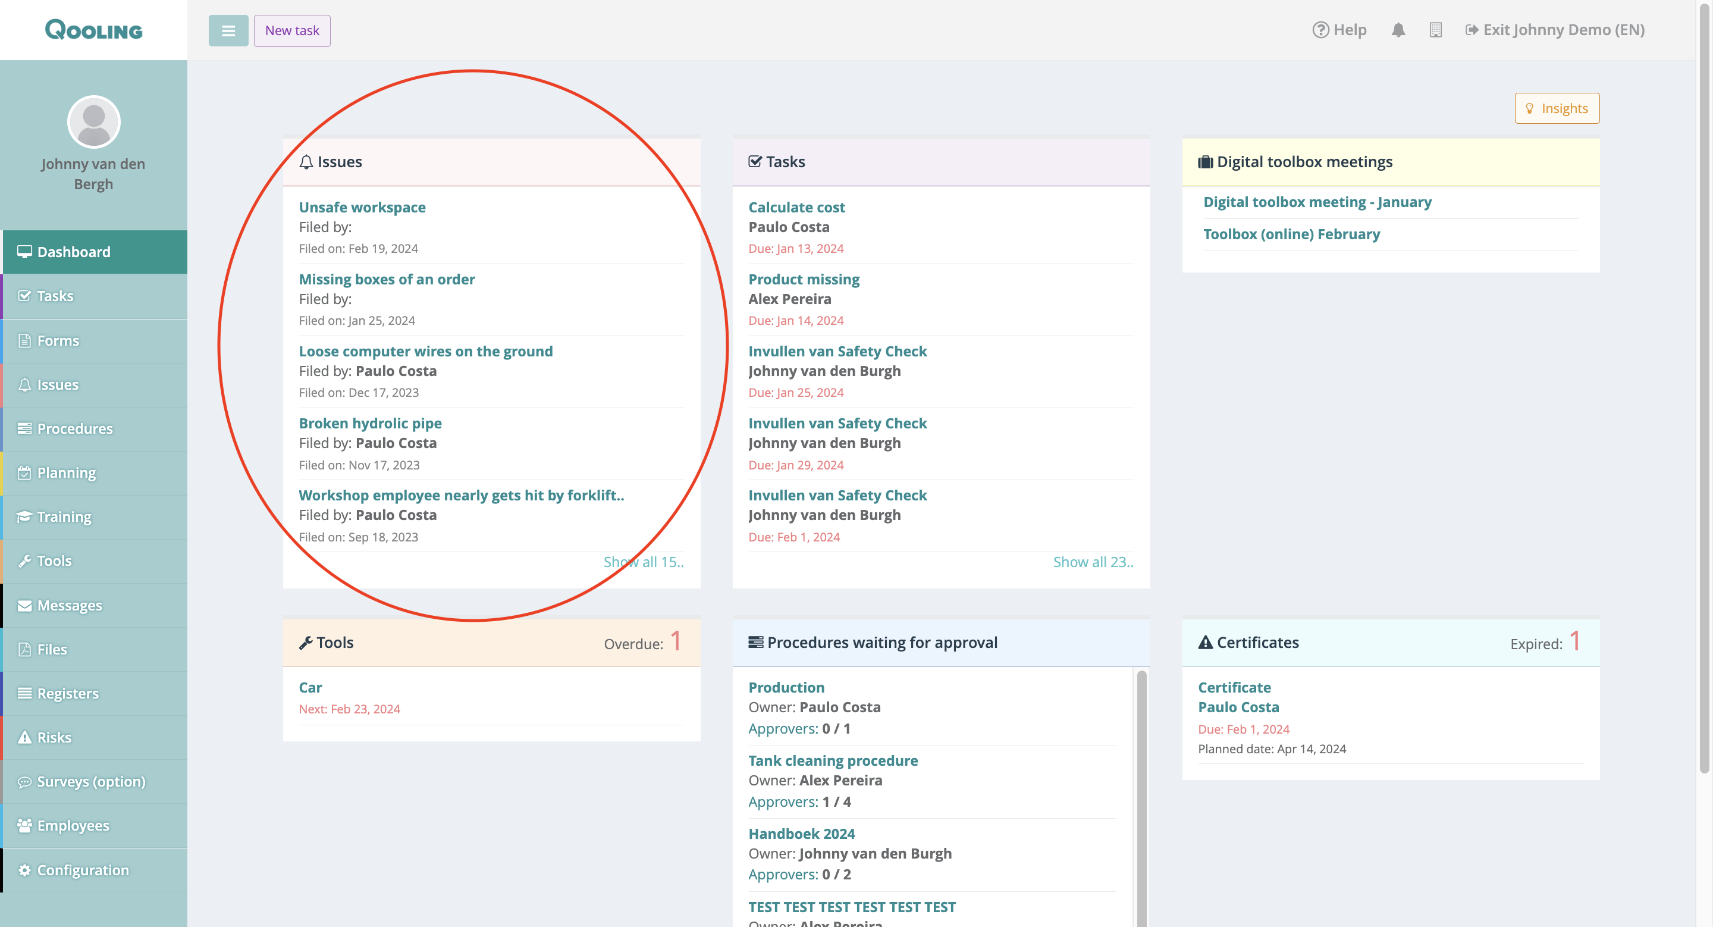This screenshot has width=1713, height=927.
Task: Go to the Procedures menu item
Action: 74,428
